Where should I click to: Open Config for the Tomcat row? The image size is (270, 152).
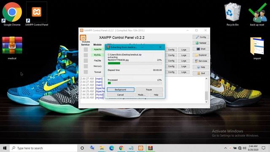(x=171, y=72)
